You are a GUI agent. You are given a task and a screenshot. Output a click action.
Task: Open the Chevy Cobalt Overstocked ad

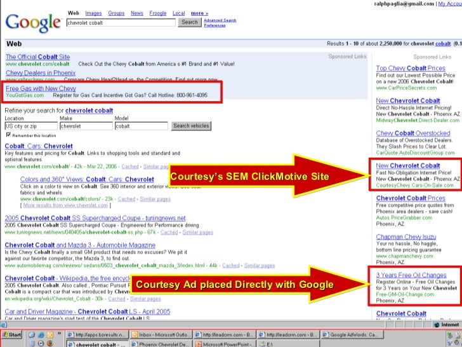[x=412, y=133]
